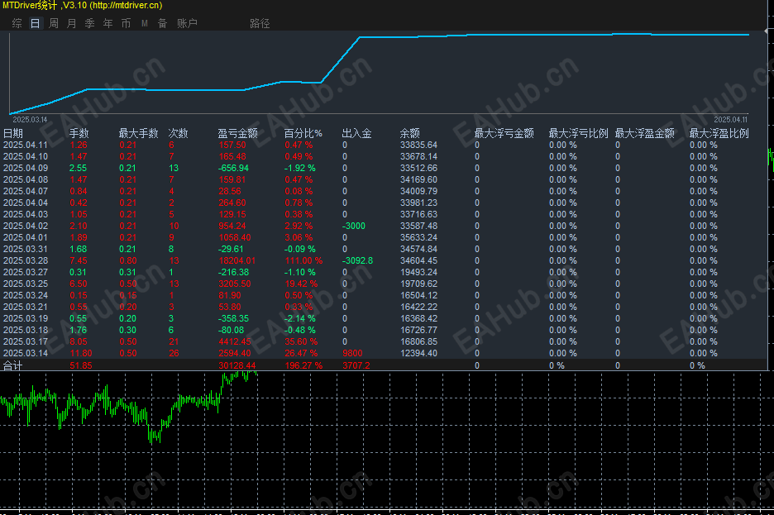This screenshot has width=774, height=515.
Task: Select the 2025.03.18 date row
Action: click(x=25, y=330)
